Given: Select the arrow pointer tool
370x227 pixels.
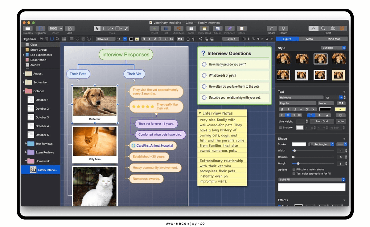Looking at the screenshot, I should click(97, 28).
